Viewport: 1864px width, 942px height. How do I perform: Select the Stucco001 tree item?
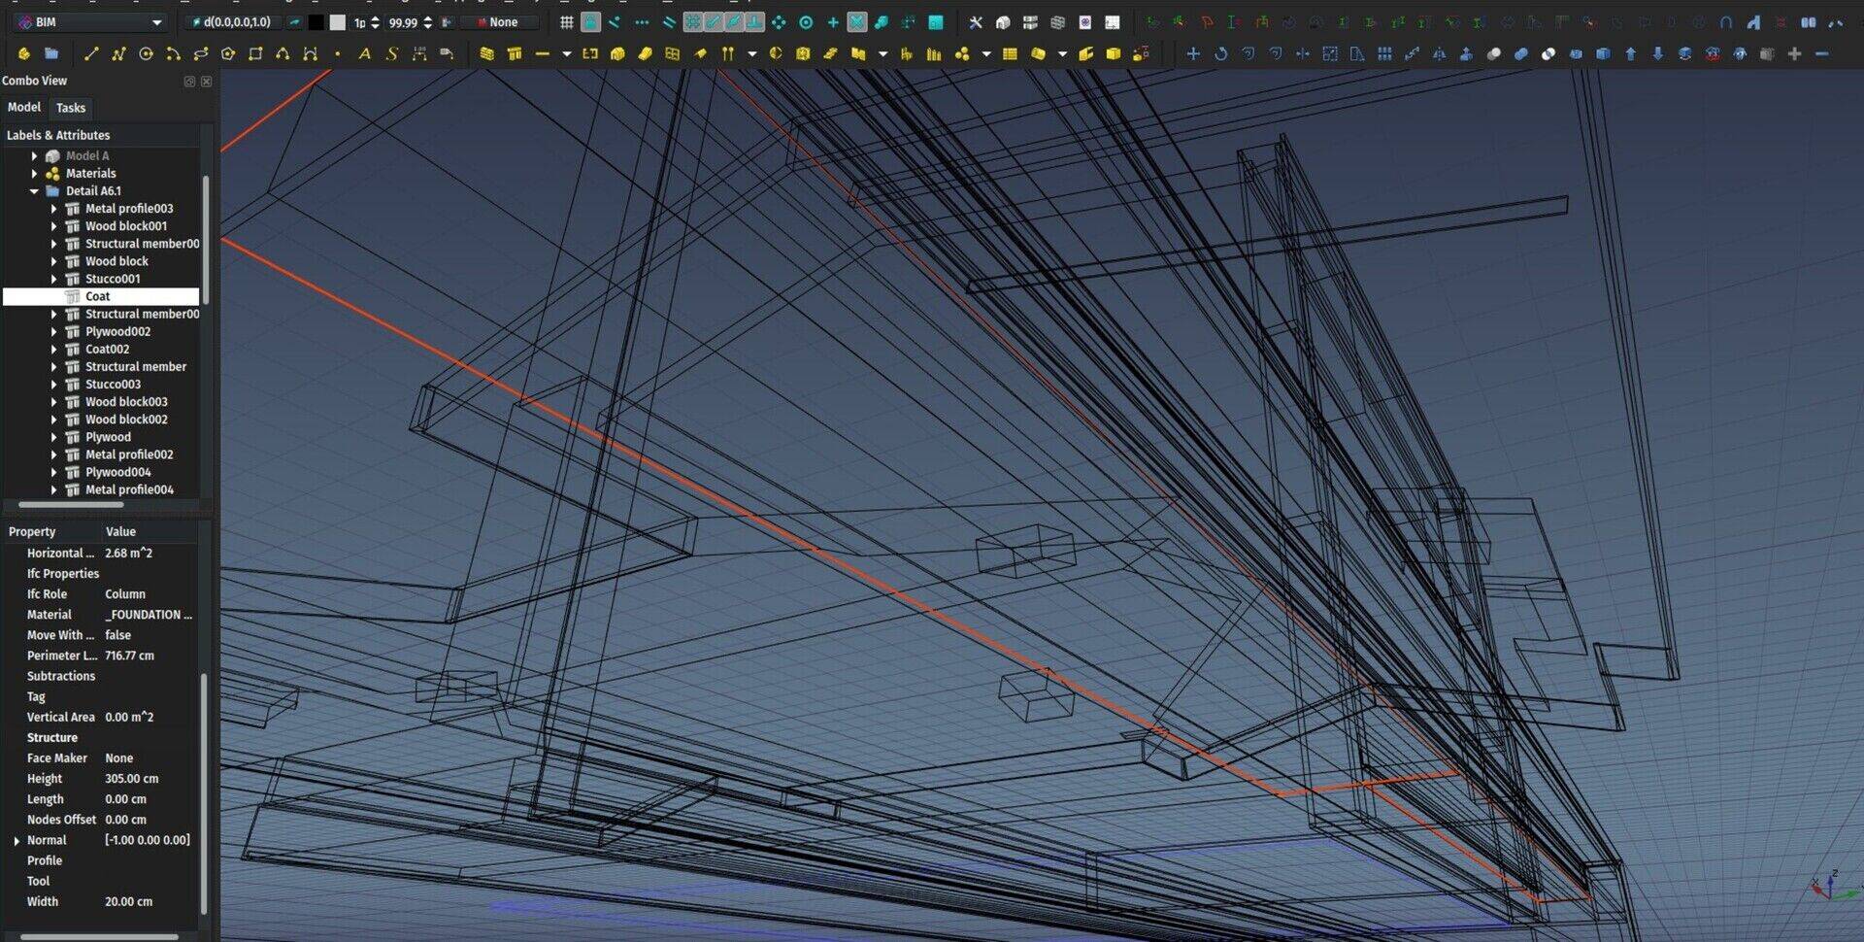(113, 280)
